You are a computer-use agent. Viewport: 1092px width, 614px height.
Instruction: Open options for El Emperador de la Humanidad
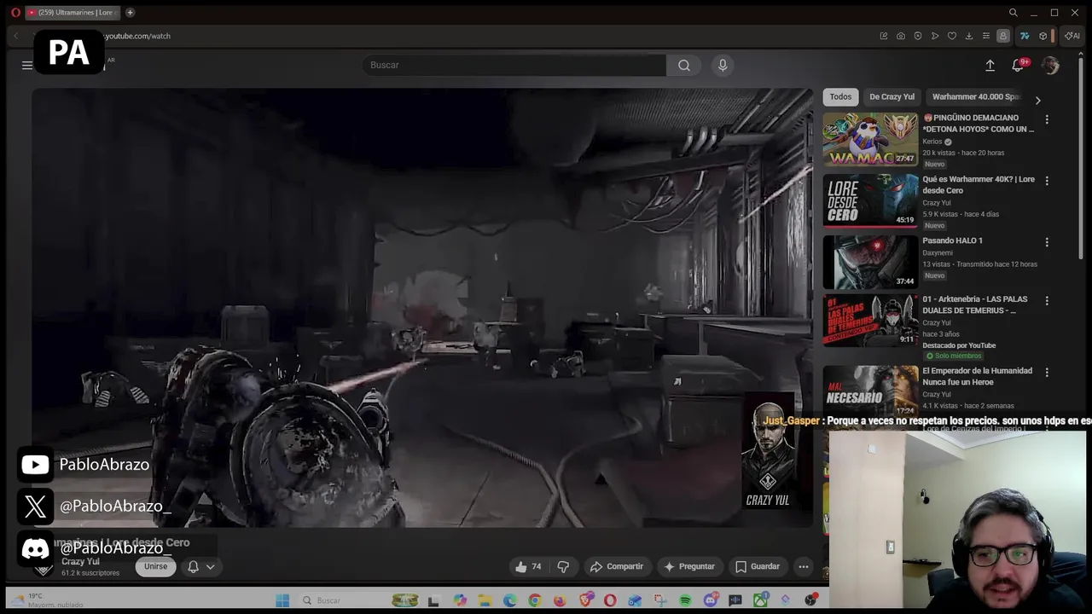click(1047, 373)
